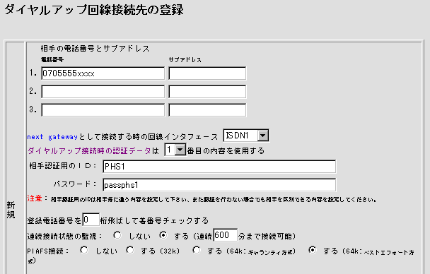The height and width of the screenshot is (274, 430).
Task: Click the 相手の電話番号とサブアドレス heading
Action: (95, 49)
